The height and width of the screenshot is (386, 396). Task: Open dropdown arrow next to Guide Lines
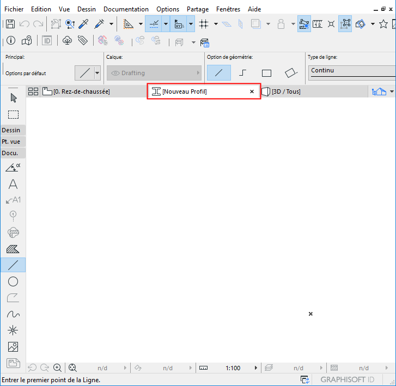coord(141,24)
